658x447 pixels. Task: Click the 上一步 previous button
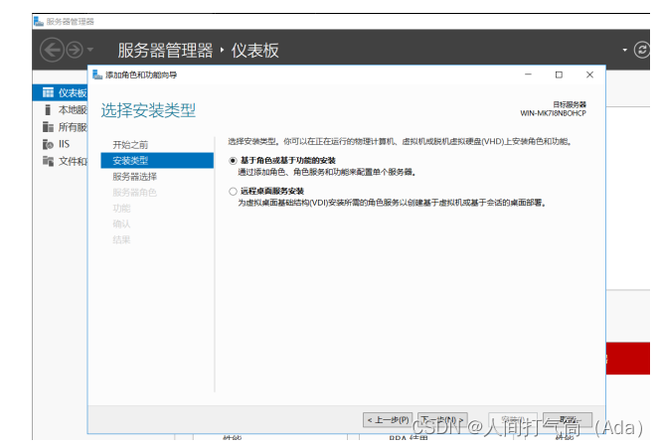pos(388,419)
